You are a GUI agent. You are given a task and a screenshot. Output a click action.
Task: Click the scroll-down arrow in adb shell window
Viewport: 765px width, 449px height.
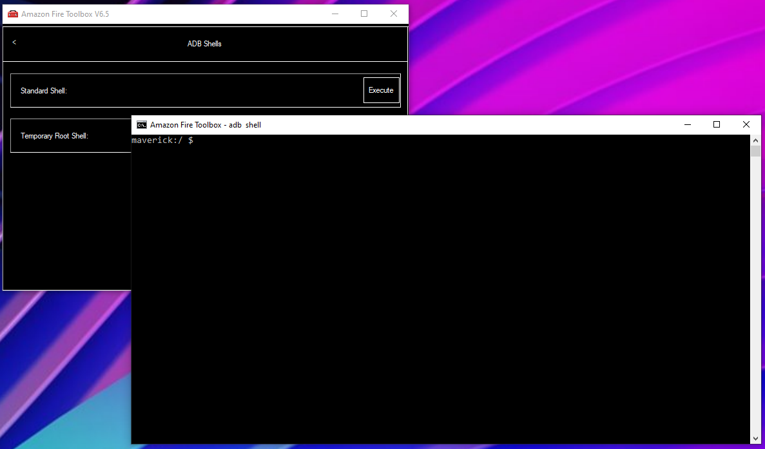coord(755,439)
